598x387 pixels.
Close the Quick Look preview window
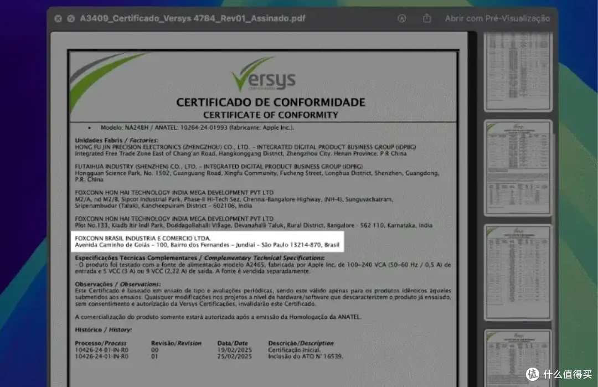pyautogui.click(x=58, y=18)
